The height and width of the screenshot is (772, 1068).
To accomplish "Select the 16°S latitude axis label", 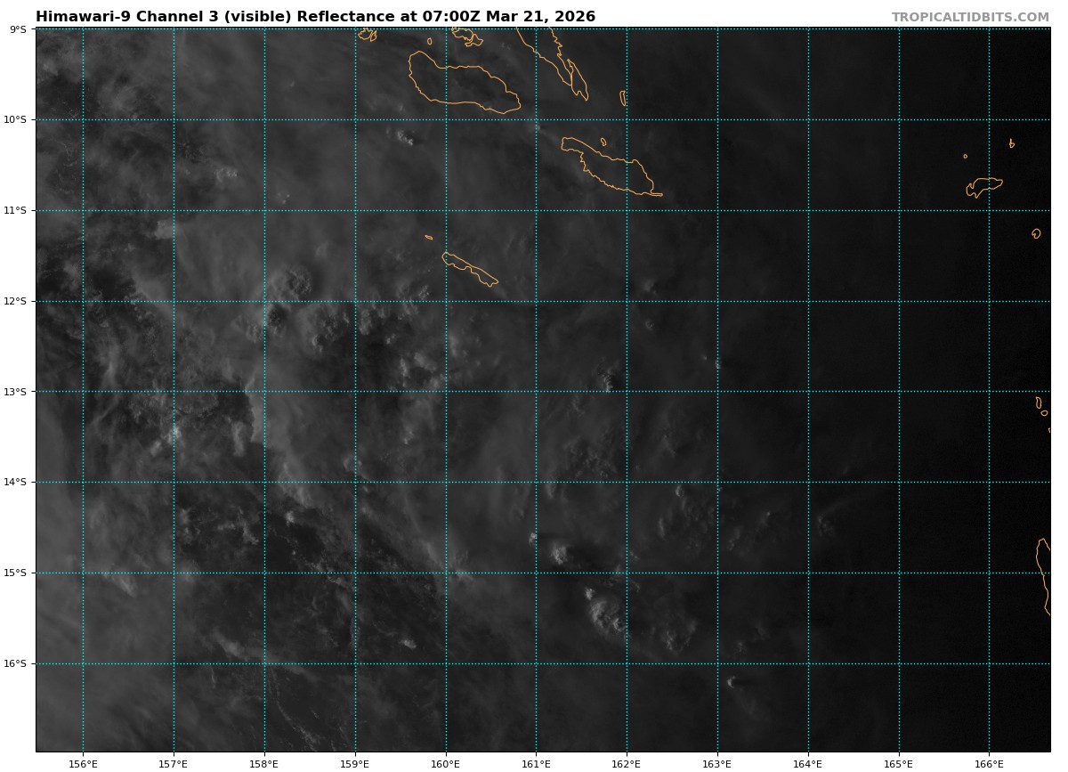I will pyautogui.click(x=15, y=663).
